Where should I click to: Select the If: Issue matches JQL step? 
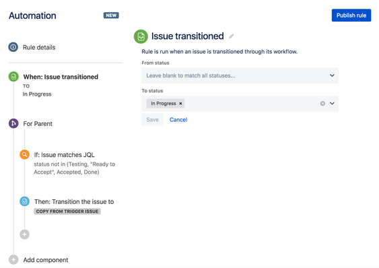[x=65, y=155]
